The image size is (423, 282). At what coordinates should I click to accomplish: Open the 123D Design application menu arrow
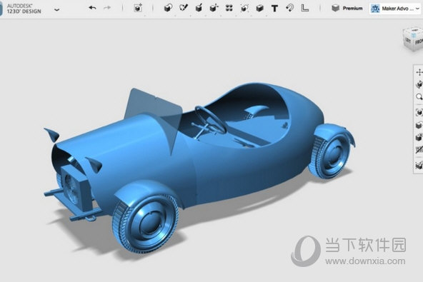[56, 10]
